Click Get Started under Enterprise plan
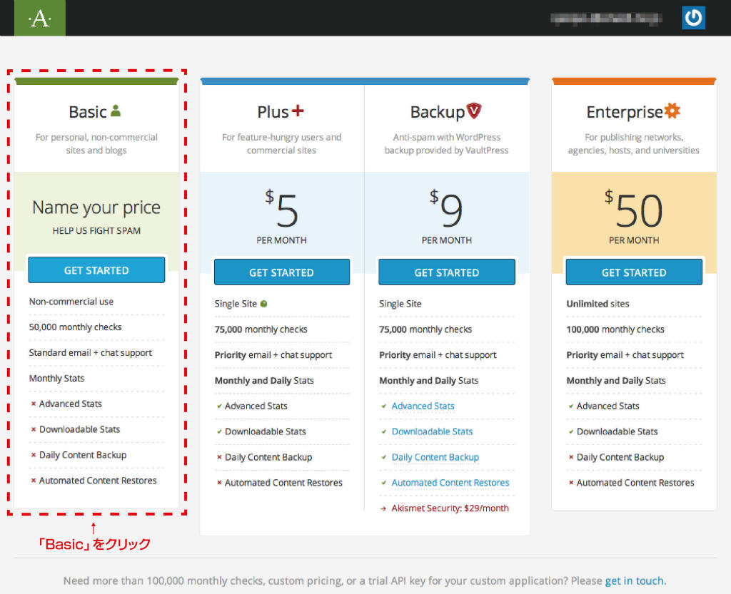Viewport: 731px width, 594px height. [634, 272]
